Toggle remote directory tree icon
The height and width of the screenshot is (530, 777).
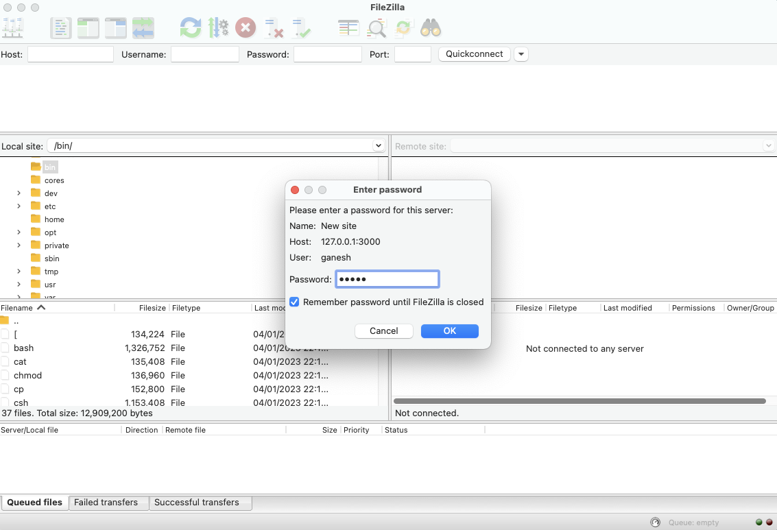tap(115, 27)
